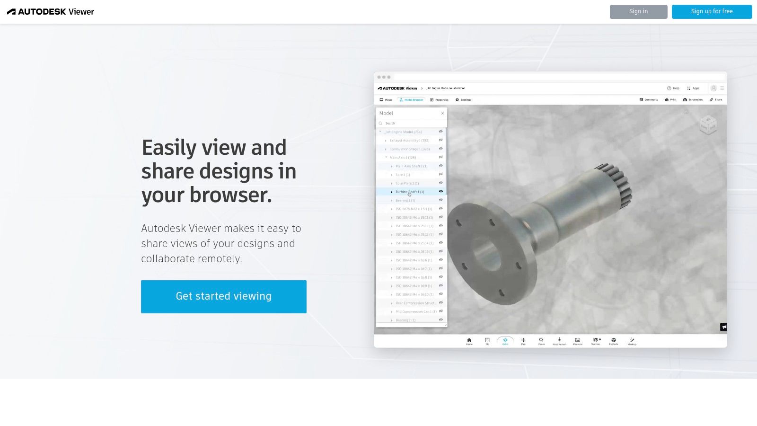Open the Measure tool
The height and width of the screenshot is (426, 757).
coord(578,339)
